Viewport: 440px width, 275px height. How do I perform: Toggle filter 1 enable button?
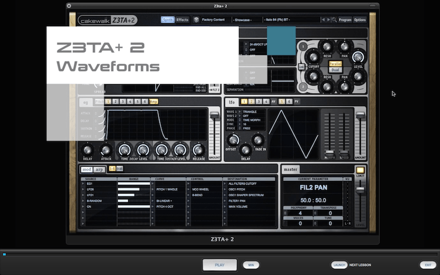click(x=303, y=47)
